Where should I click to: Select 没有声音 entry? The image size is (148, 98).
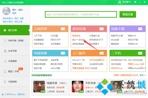(x=55, y=60)
